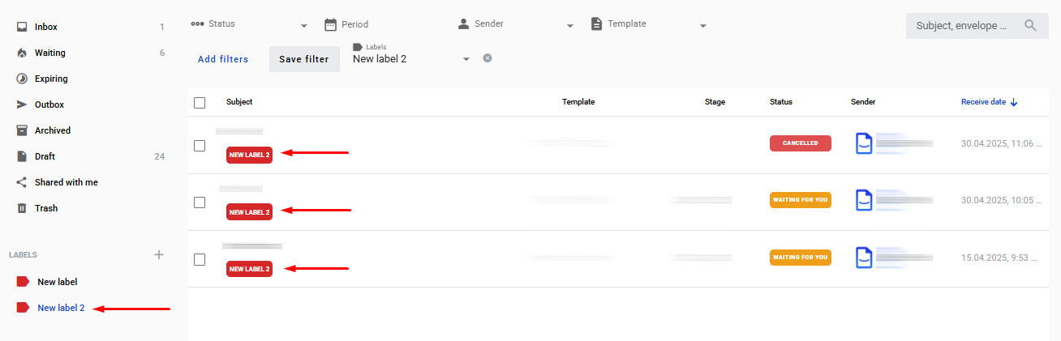Image resolution: width=1061 pixels, height=341 pixels.
Task: Click the Add filters link
Action: pos(223,59)
